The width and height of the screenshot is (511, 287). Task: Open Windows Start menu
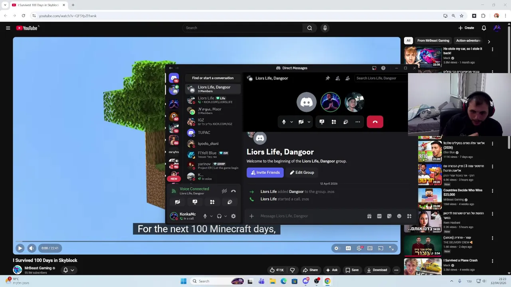(184, 281)
